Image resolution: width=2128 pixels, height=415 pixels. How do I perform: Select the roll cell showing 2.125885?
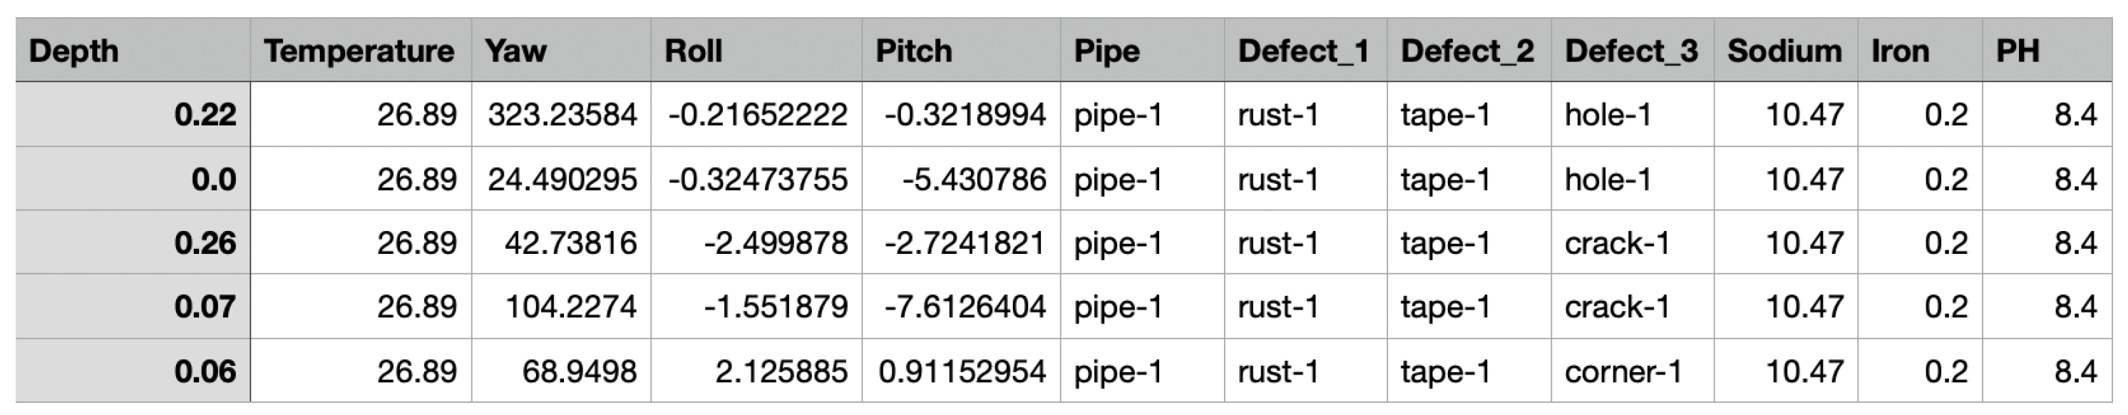coord(781,372)
